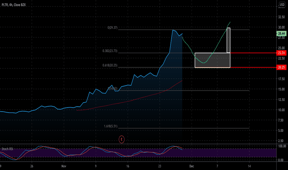Select the 10.00 price scale value
Image resolution: width=288 pixels, height=170 pixels.
[x=282, y=110]
